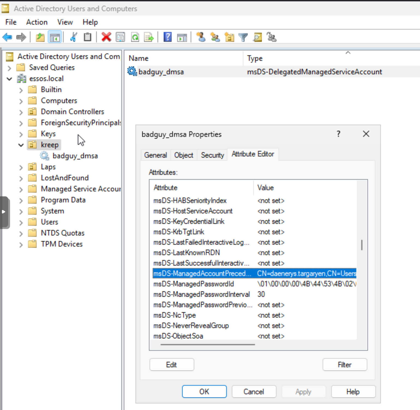Click the funnel Filter options icon
The image size is (420, 410).
[x=243, y=37]
